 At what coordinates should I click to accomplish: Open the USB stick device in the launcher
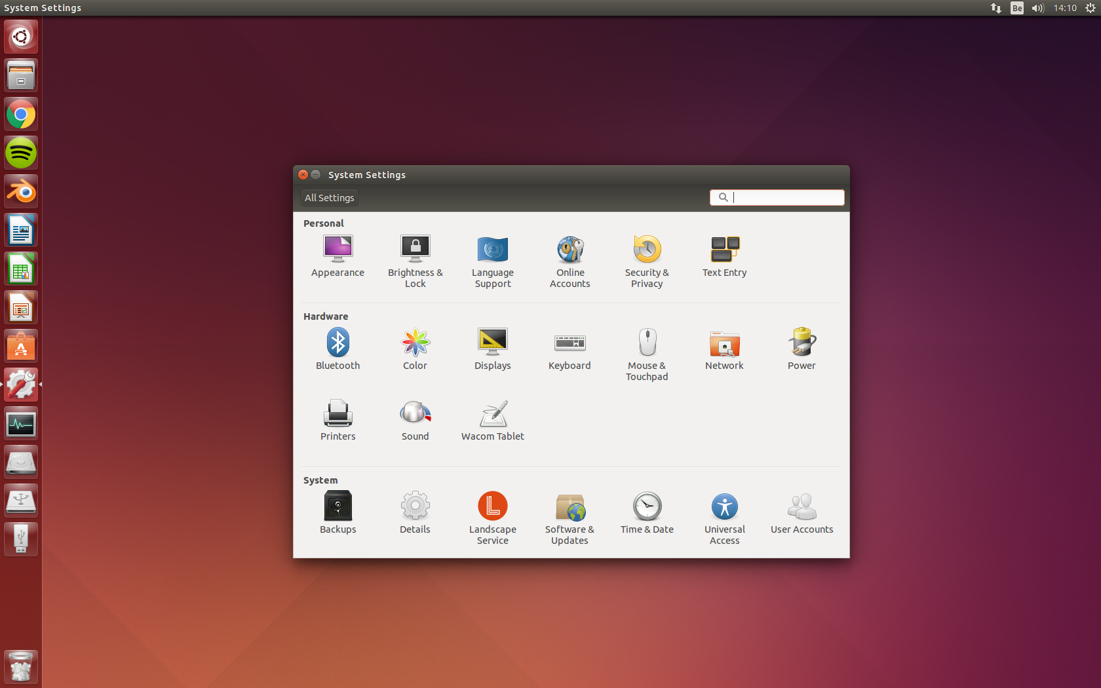tap(21, 539)
